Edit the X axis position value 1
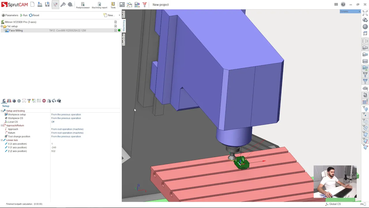The image size is (369, 208). pos(52,144)
